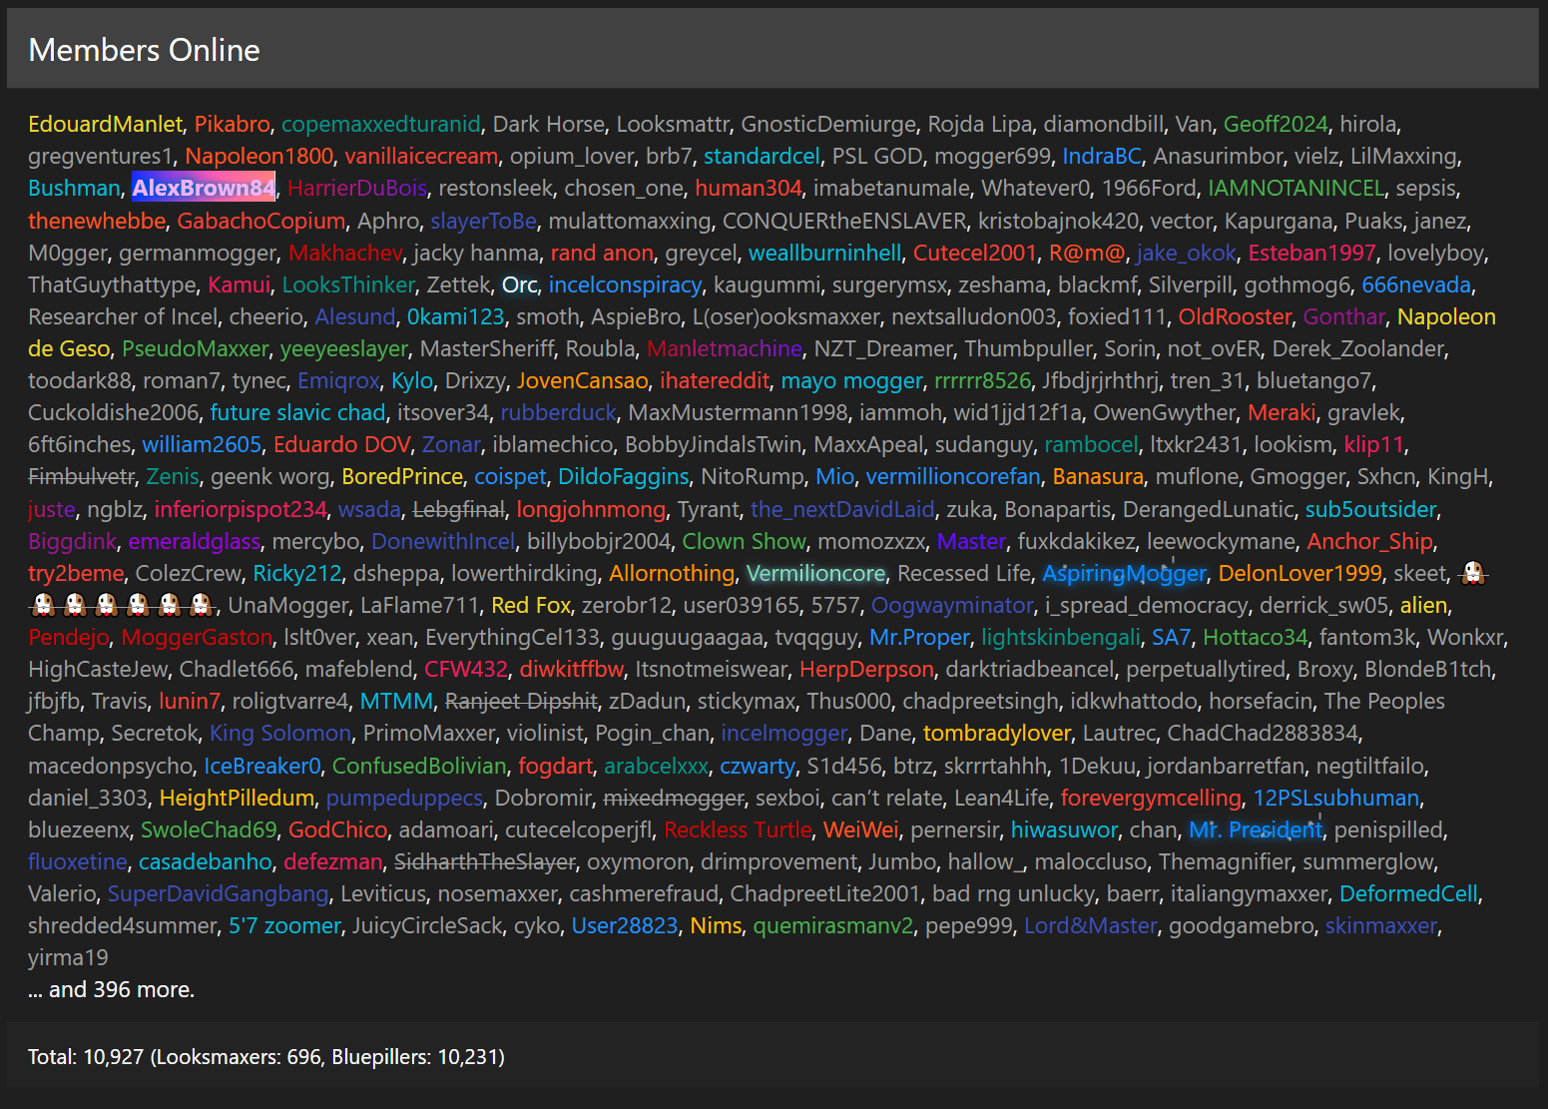The width and height of the screenshot is (1548, 1109).
Task: Click the Red Fox username
Action: (531, 605)
